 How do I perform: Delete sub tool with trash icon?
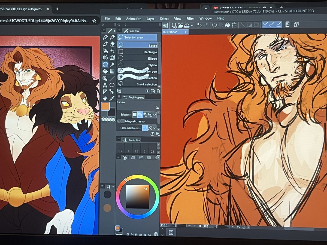(x=158, y=91)
